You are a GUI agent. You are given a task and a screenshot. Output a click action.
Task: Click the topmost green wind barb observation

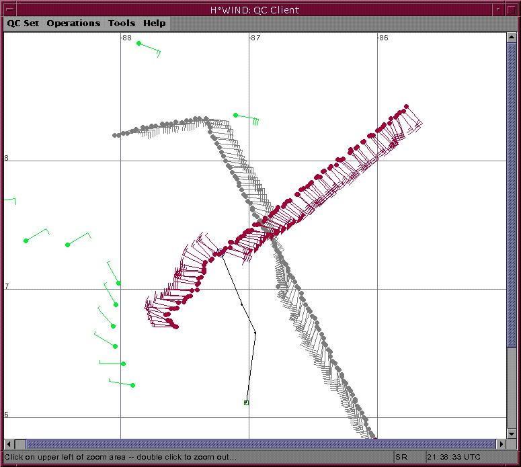(x=139, y=43)
